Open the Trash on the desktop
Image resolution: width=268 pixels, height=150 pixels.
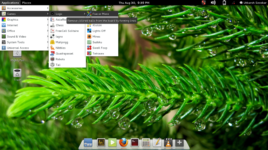pos(17,73)
